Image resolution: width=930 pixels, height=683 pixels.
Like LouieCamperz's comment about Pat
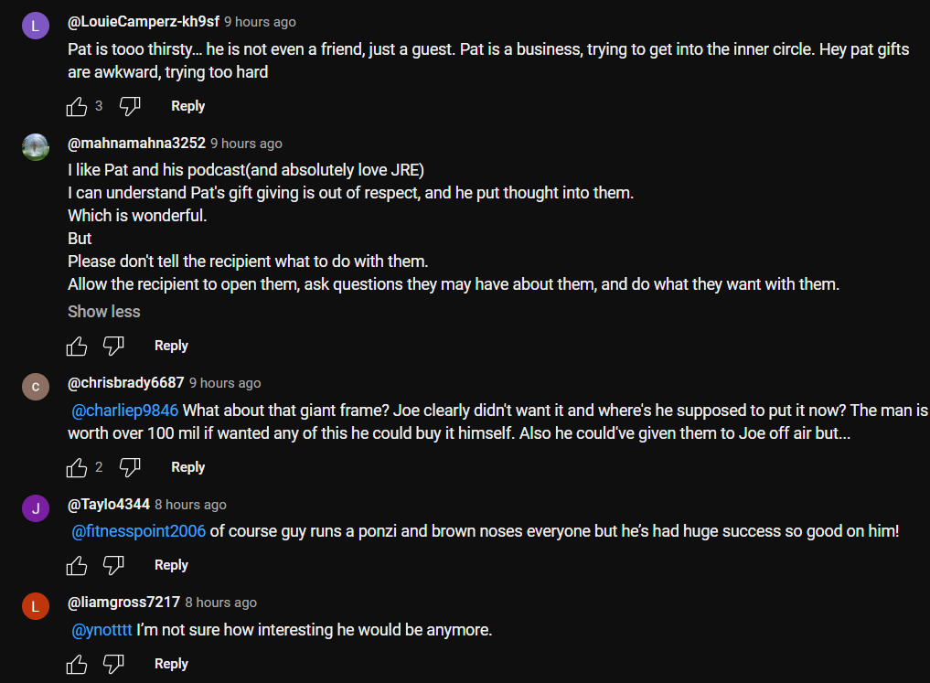point(77,107)
